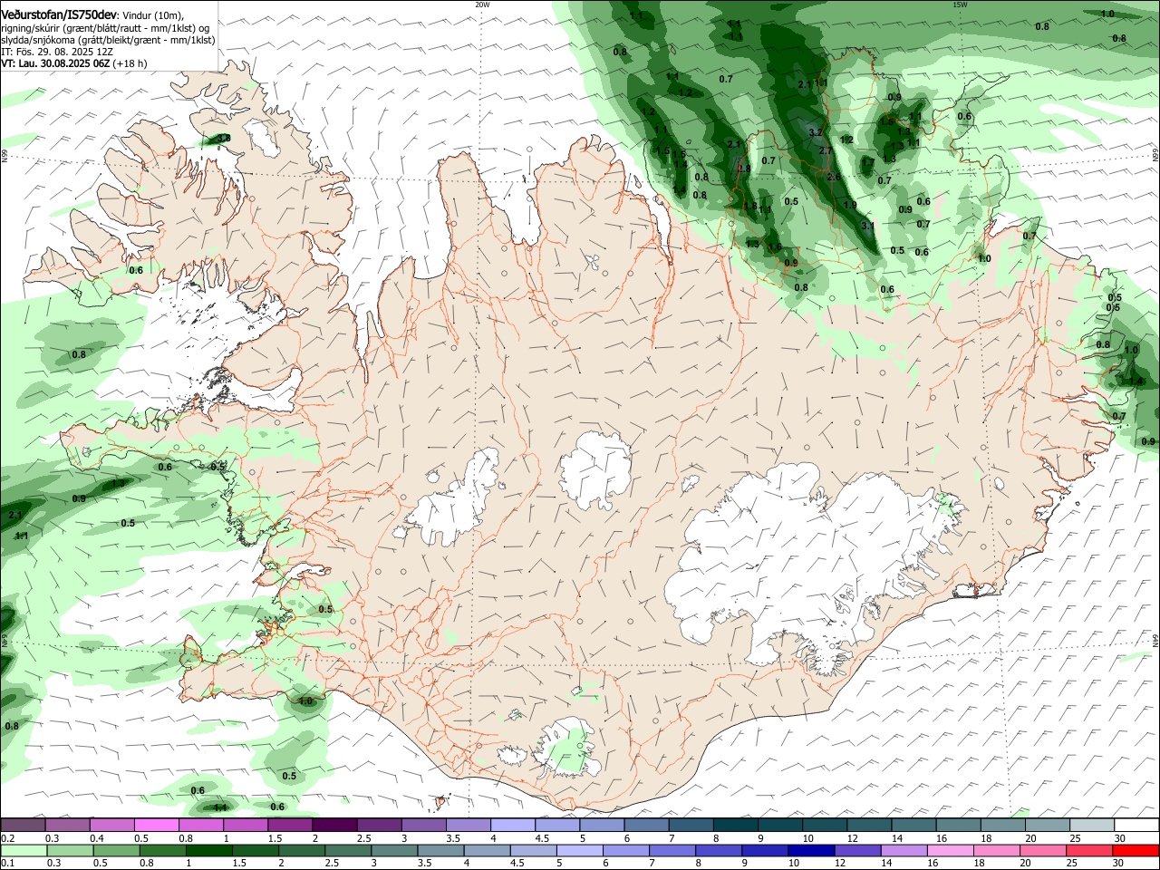Click the round white Hofsjökull glacier in central Iceland

tap(595, 470)
